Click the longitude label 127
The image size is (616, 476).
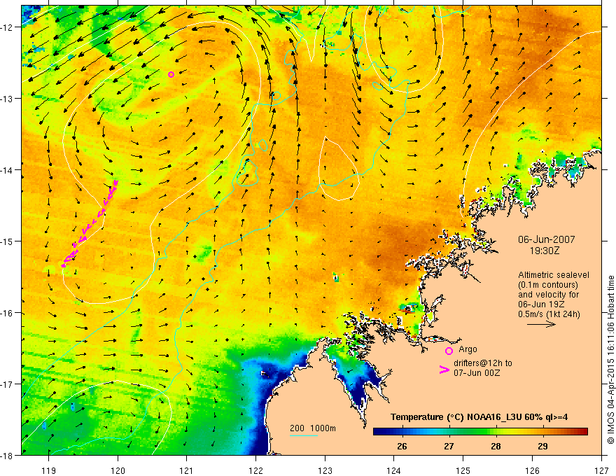coord(601,470)
